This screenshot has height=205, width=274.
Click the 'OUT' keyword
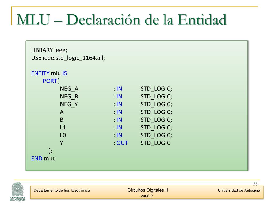coord(122,143)
